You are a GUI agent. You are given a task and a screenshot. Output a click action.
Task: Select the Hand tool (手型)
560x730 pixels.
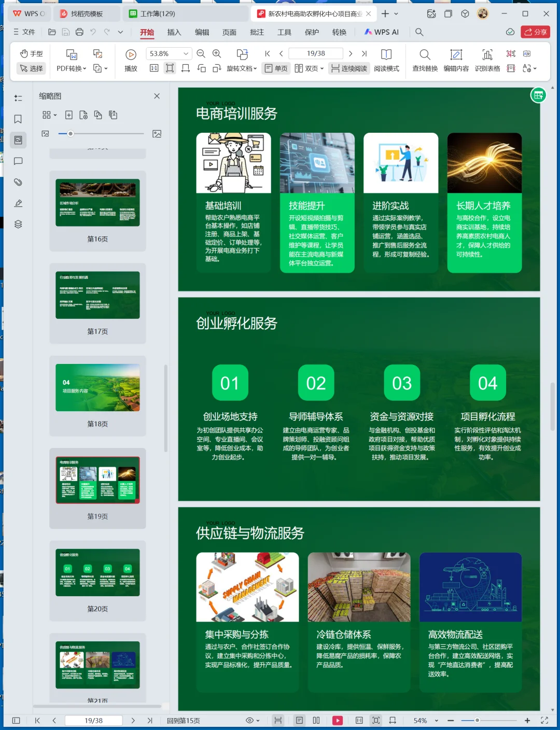pyautogui.click(x=31, y=53)
